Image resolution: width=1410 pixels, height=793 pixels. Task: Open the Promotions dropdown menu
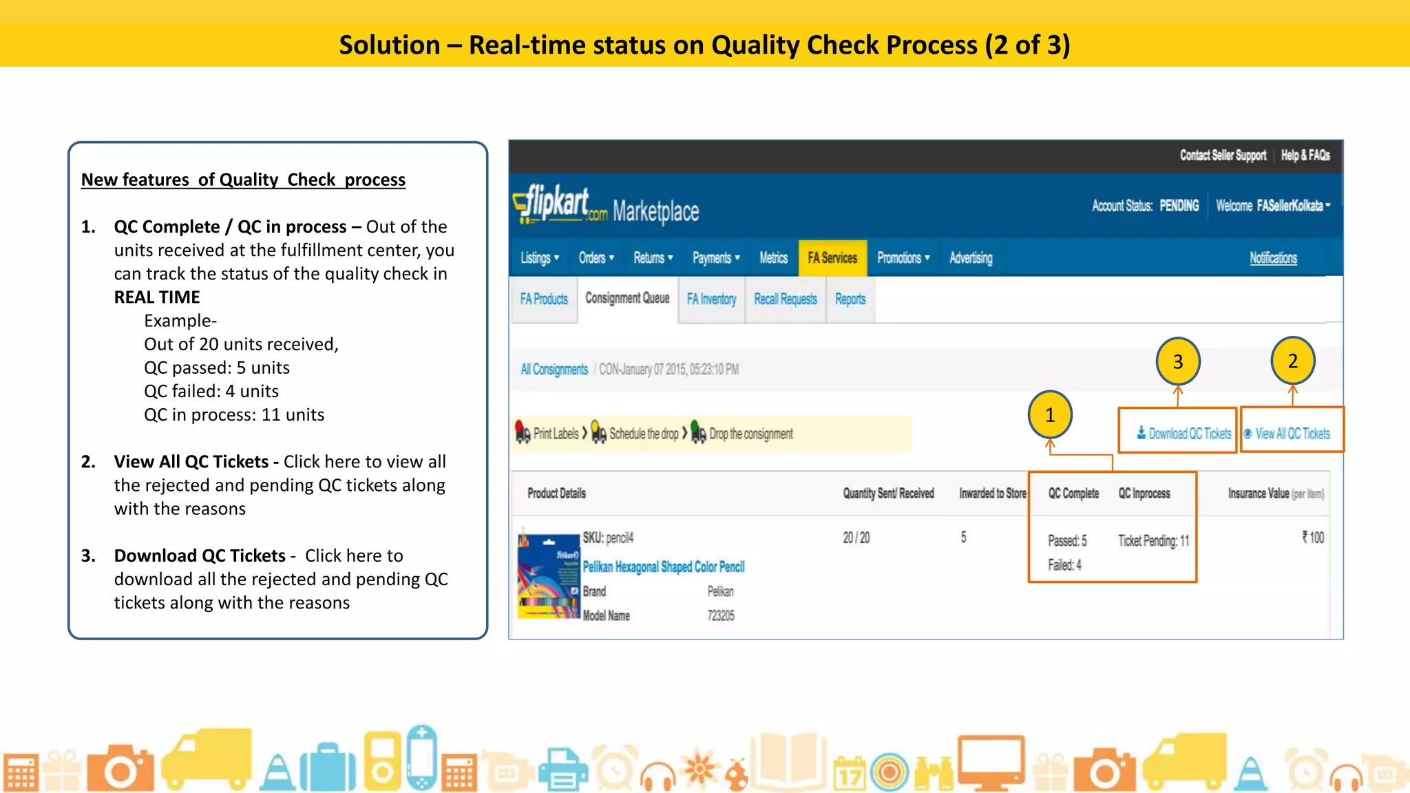pyautogui.click(x=903, y=258)
